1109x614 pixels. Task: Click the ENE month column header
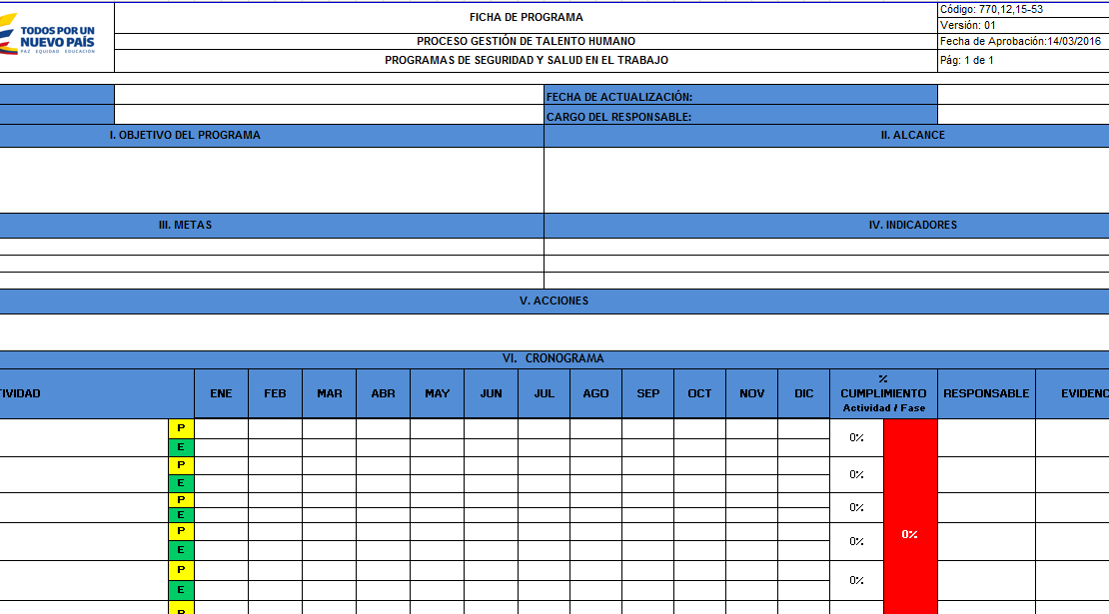pyautogui.click(x=222, y=393)
